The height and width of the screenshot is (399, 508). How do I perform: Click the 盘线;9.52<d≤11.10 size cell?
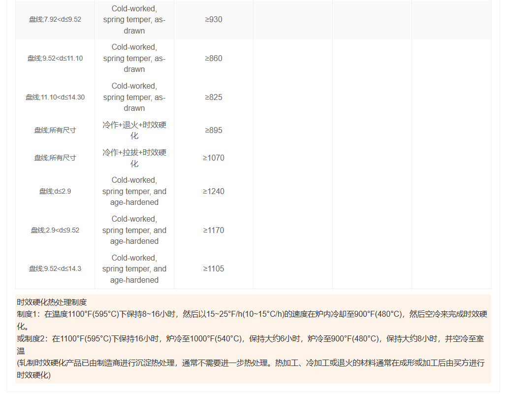point(55,58)
